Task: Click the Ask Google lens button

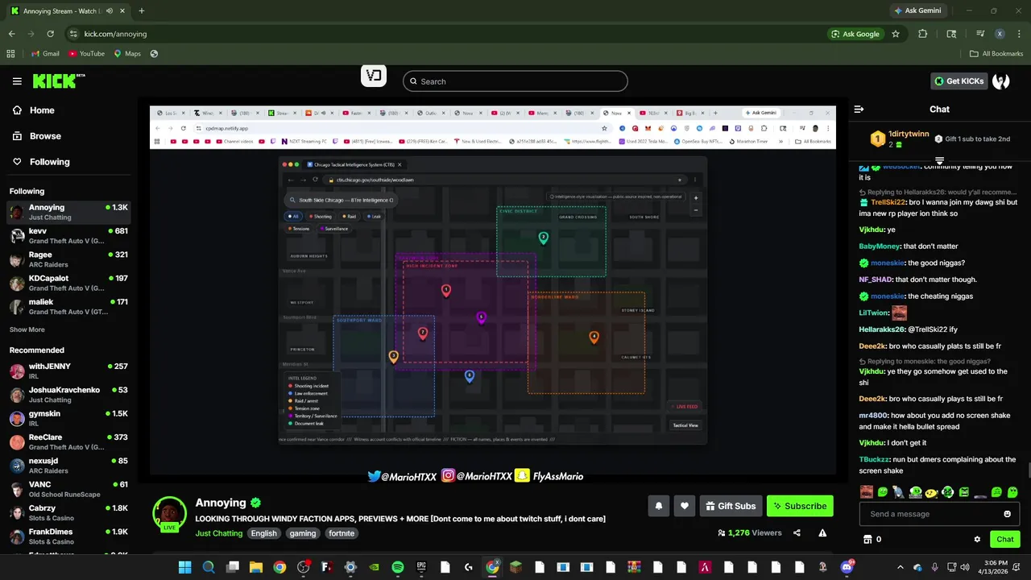Action: pyautogui.click(x=855, y=34)
